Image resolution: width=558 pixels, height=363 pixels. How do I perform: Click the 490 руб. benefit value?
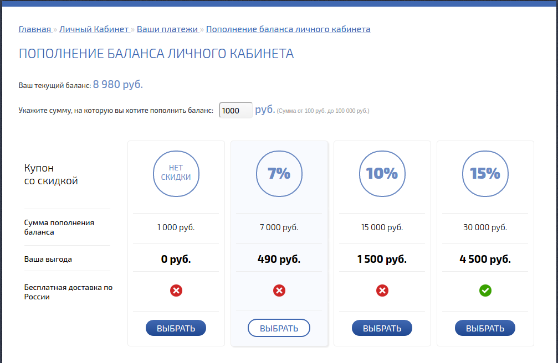(279, 259)
